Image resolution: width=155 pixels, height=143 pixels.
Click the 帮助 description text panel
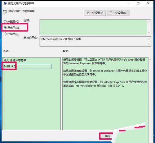tap(105, 94)
